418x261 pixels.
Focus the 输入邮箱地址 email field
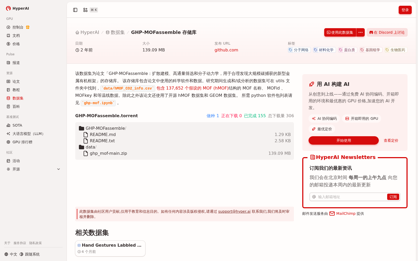pyautogui.click(x=351, y=197)
